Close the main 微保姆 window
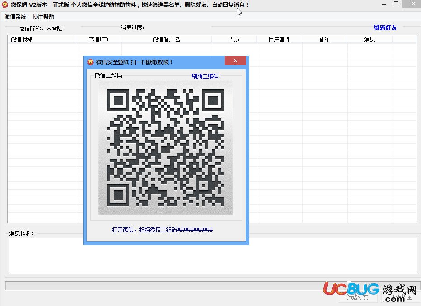 point(413,4)
